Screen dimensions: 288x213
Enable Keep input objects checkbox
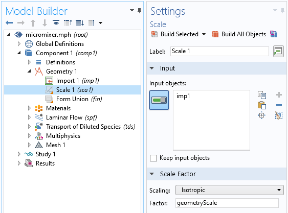coord(153,158)
